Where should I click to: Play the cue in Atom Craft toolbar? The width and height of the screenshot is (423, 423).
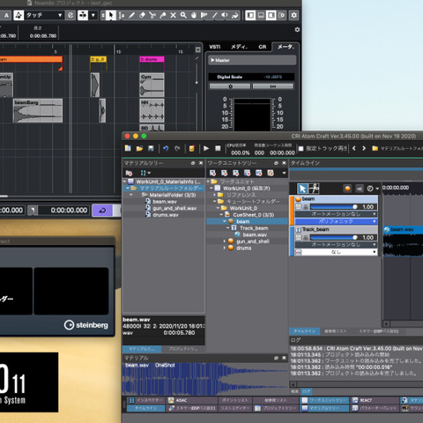(x=206, y=148)
